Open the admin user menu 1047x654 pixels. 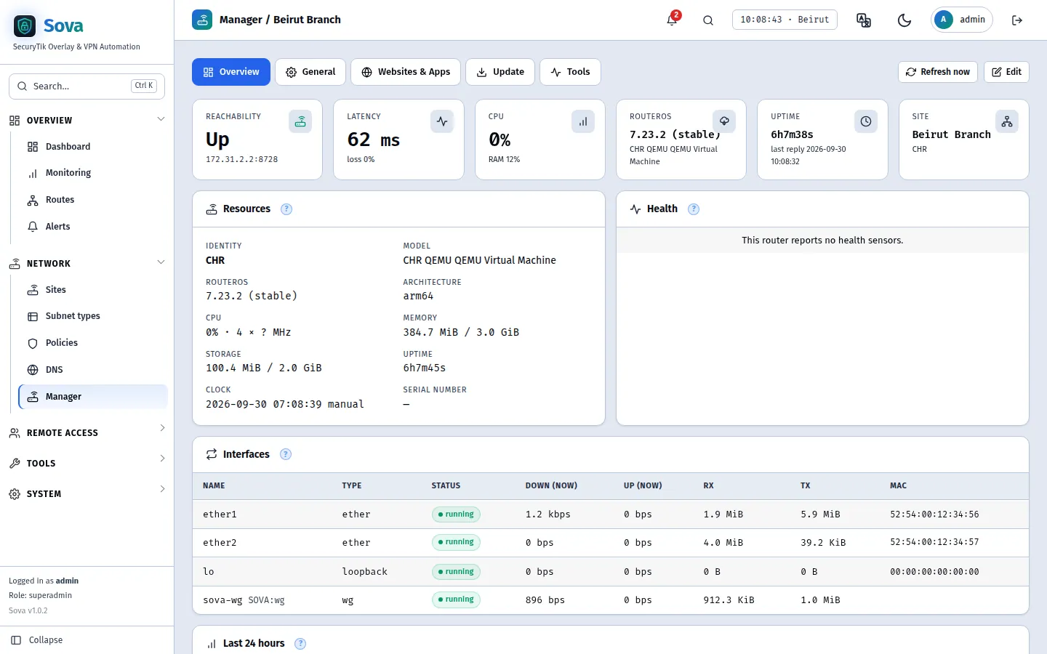(963, 20)
